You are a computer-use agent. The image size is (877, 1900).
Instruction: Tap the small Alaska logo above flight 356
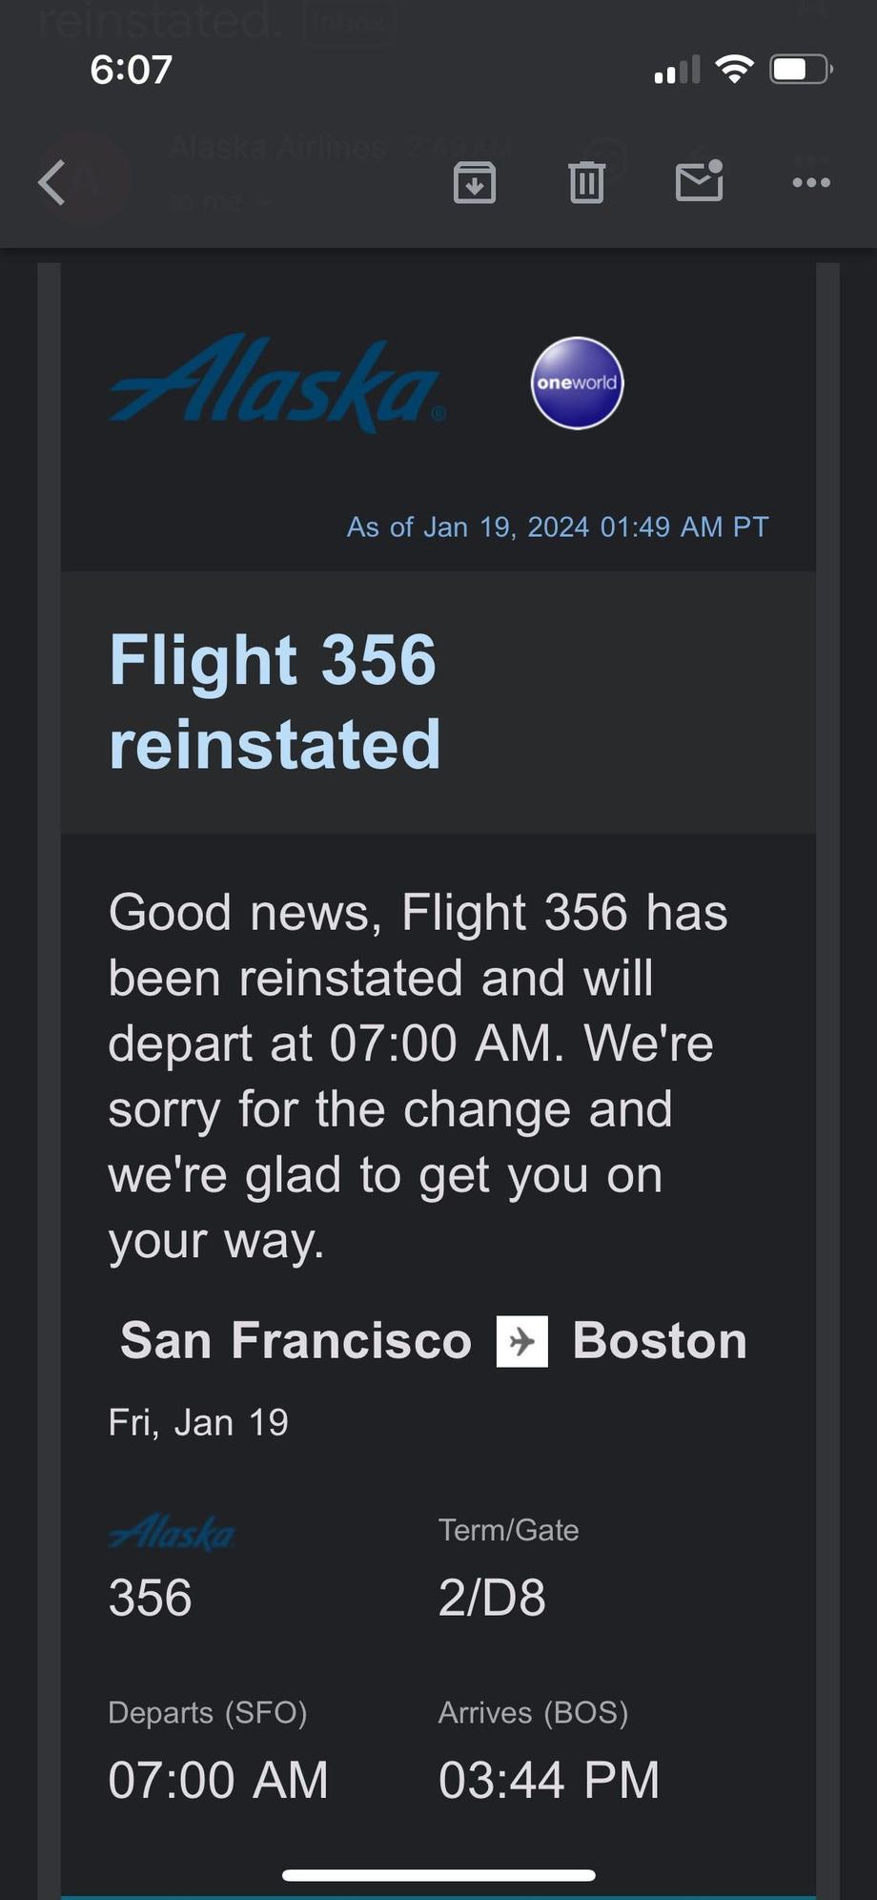172,1533
